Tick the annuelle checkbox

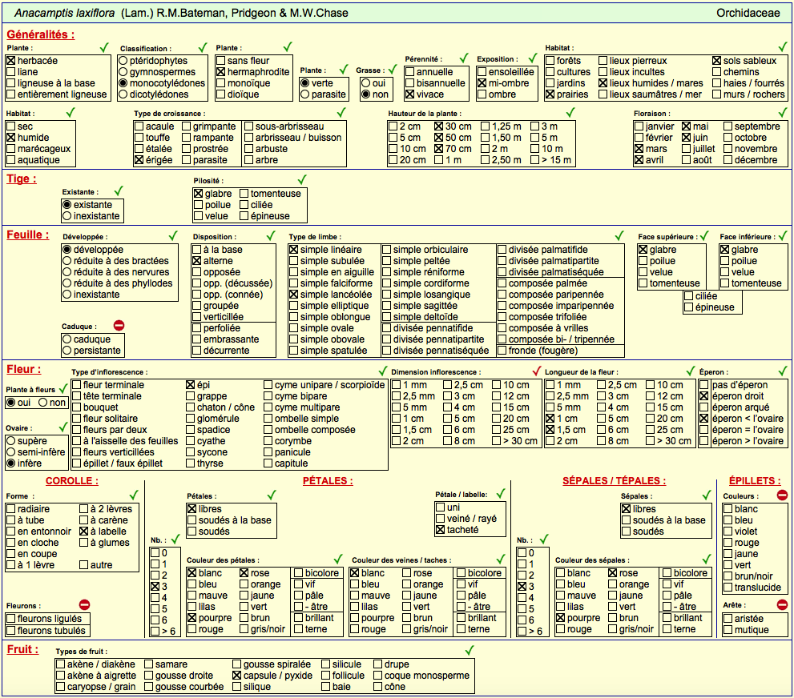(410, 72)
